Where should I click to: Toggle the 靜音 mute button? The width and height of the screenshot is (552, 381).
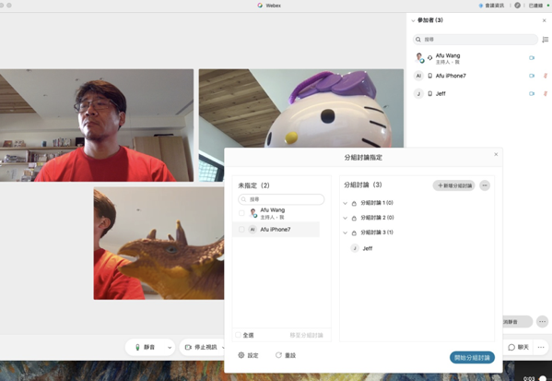coord(146,347)
